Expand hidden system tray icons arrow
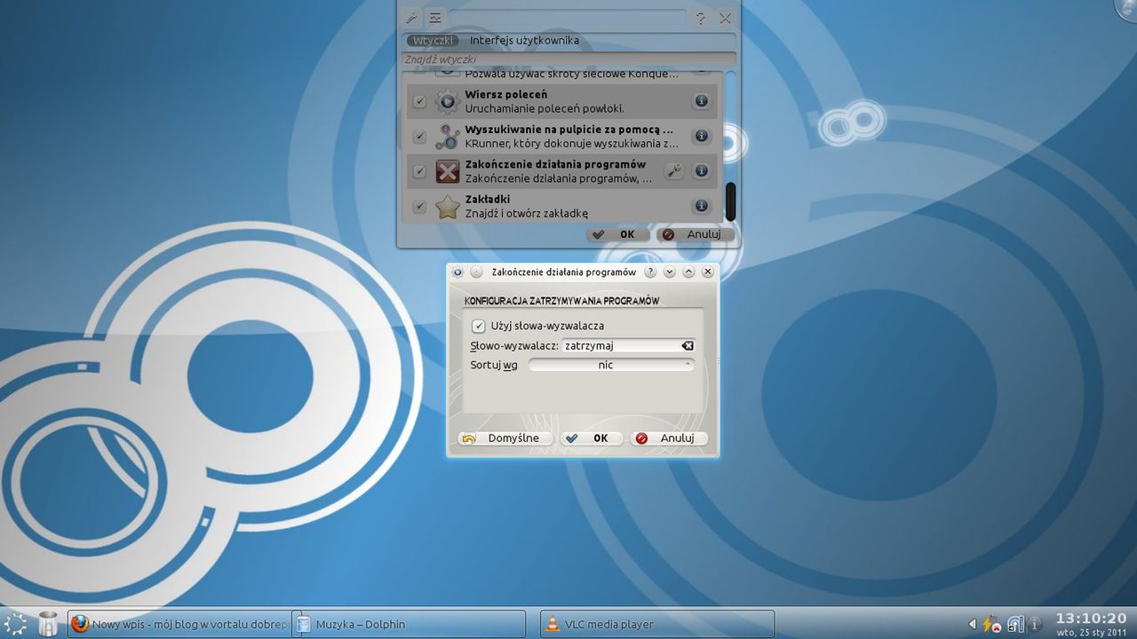Screen dimensions: 1137x639 pyautogui.click(x=971, y=624)
